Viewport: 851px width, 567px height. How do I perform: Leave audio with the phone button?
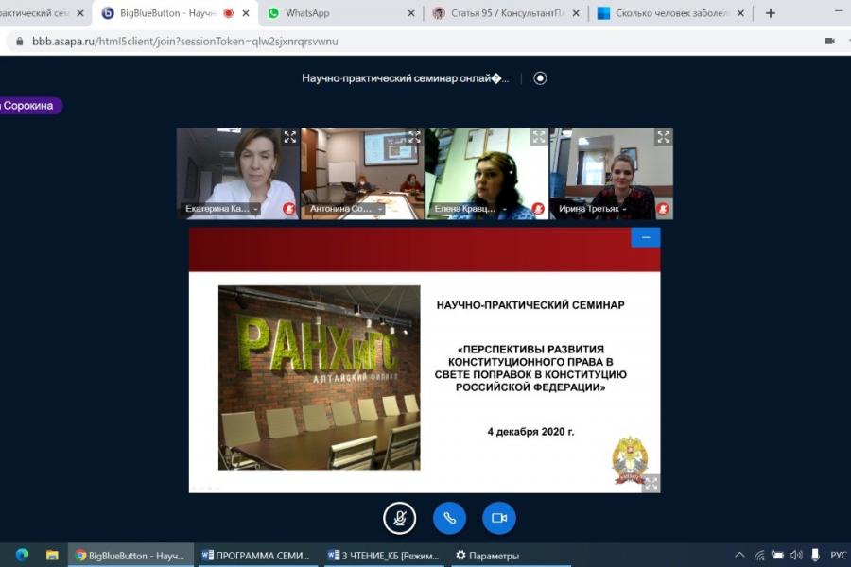tap(449, 518)
